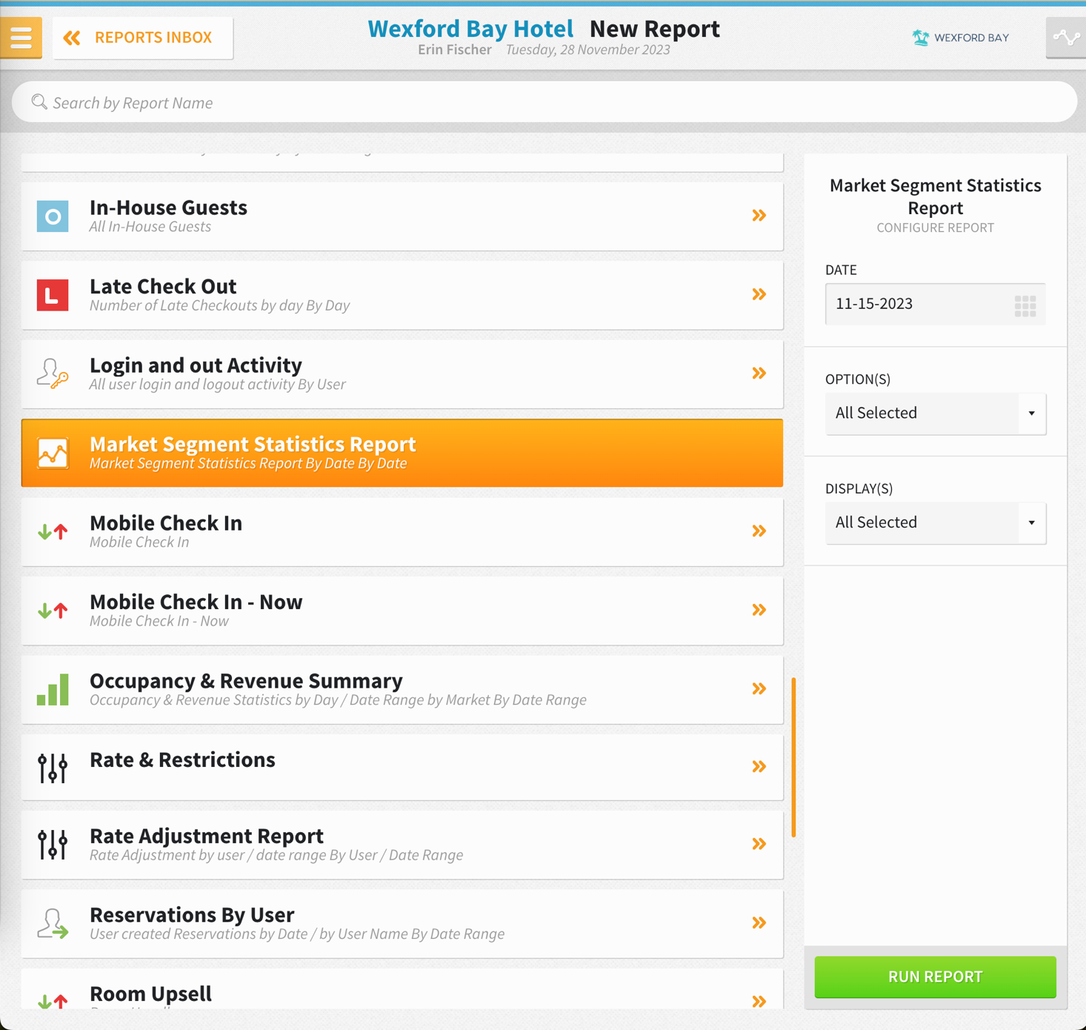This screenshot has width=1086, height=1030.
Task: Select Mobile Check In report title
Action: pos(166,523)
